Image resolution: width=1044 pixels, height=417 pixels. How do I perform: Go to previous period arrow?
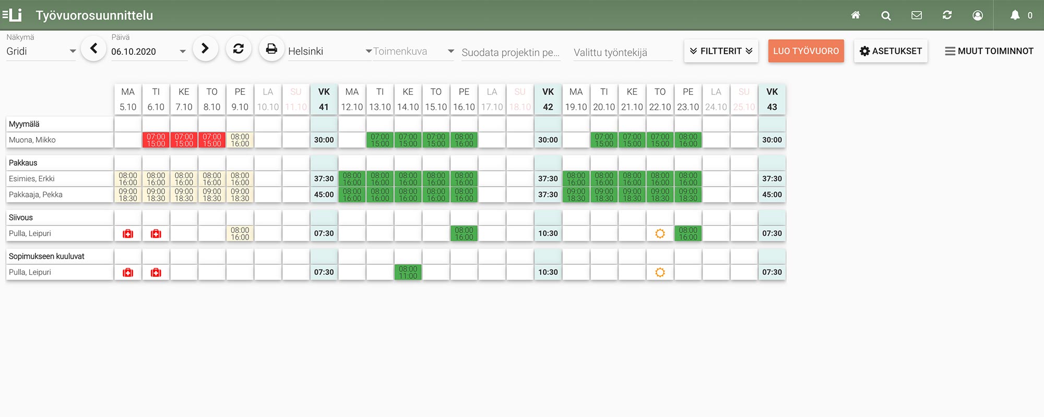coord(94,49)
